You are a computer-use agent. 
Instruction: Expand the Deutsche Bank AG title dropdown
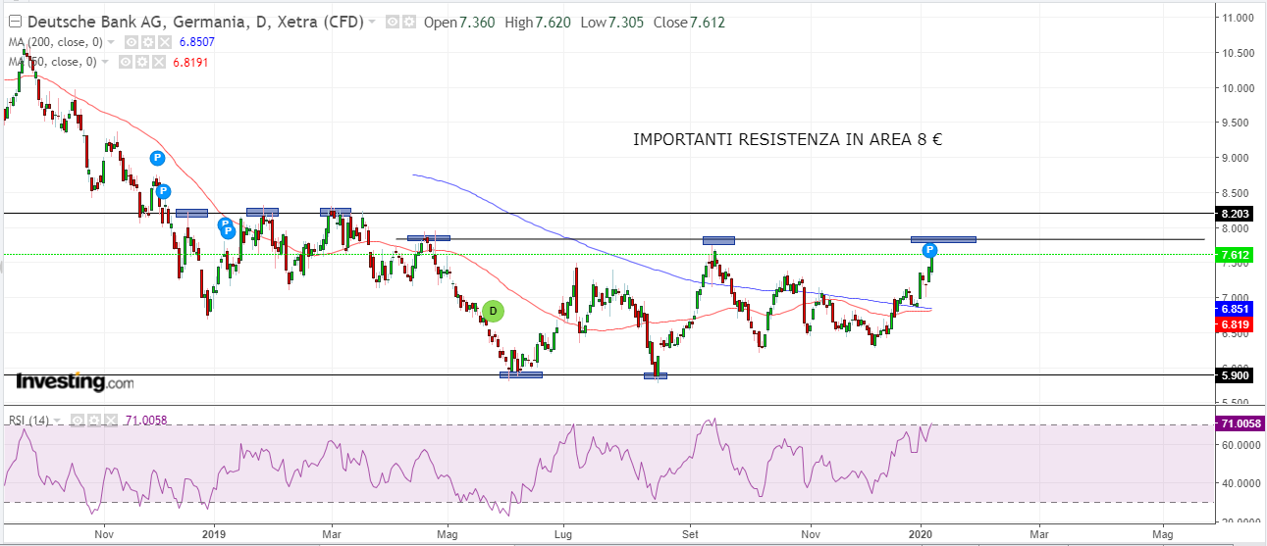pos(372,23)
